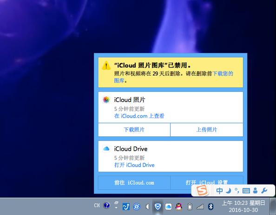Click the show desktop strip beside clock
Image resolution: width=276 pixels, height=215 pixels.
tap(273, 206)
